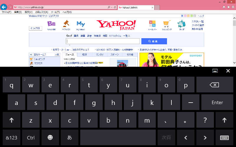Image resolution: width=236 pixels, height=147 pixels.
Task: Open the 編集(E) menu
Action: [18, 12]
